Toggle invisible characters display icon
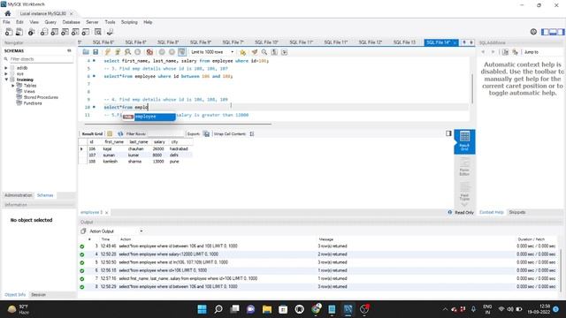The height and width of the screenshot is (318, 566). tap(274, 52)
